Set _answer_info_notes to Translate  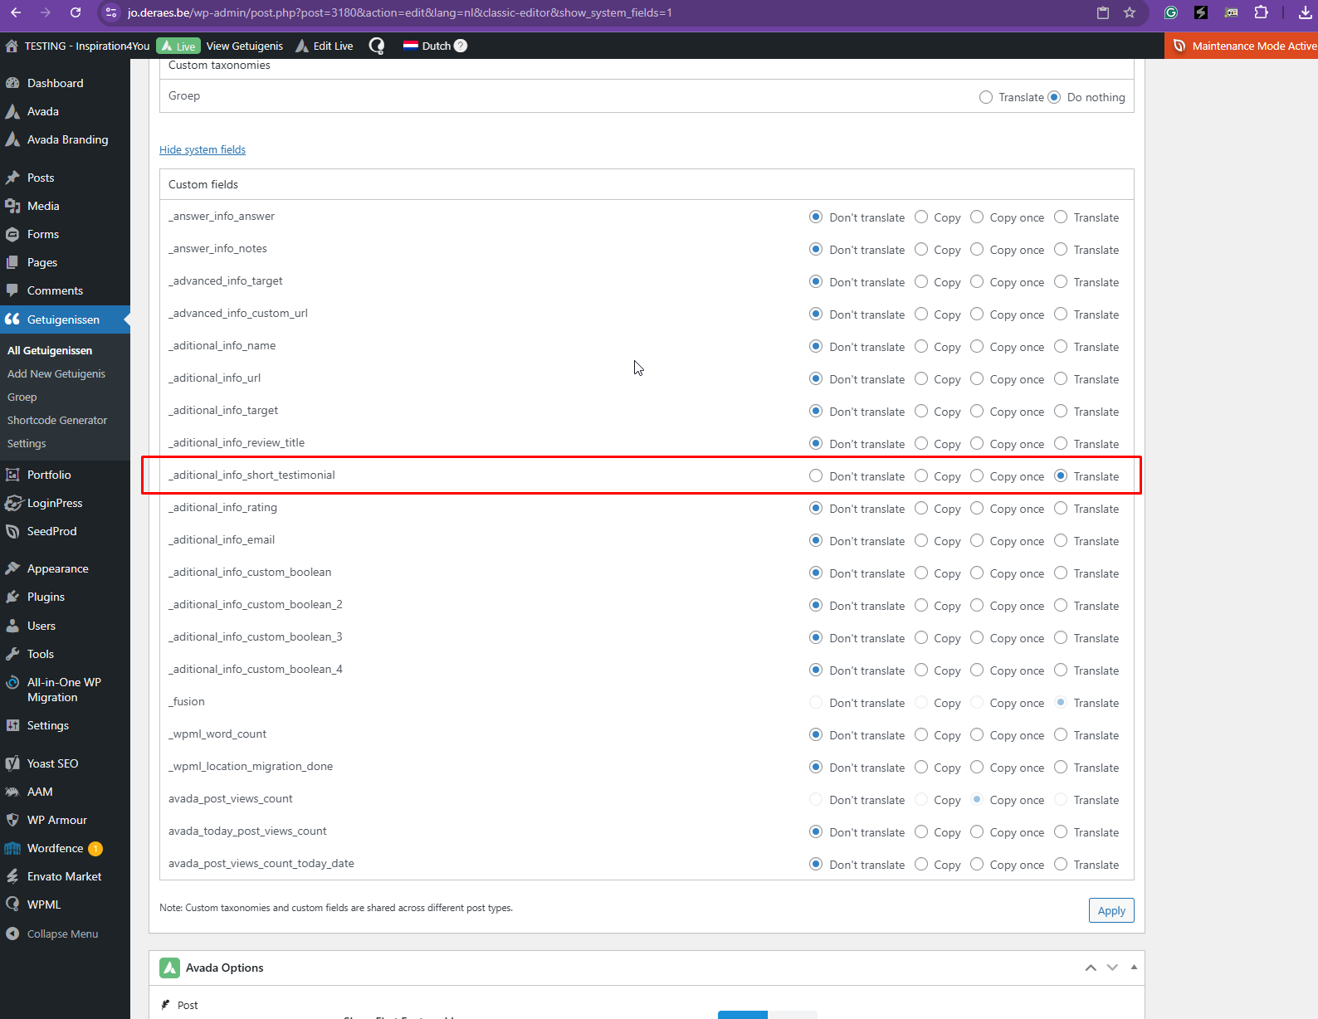[1061, 249]
